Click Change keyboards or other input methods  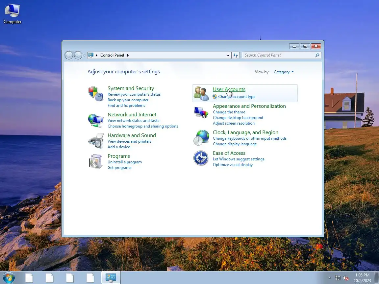[x=250, y=138]
